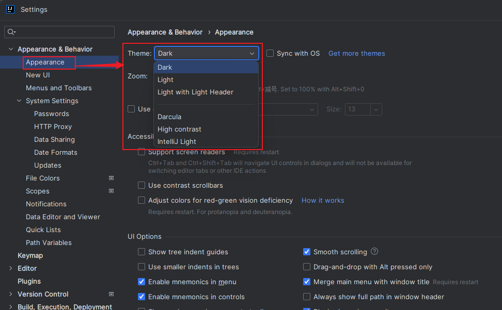Enable Sync with OS checkbox

click(270, 53)
